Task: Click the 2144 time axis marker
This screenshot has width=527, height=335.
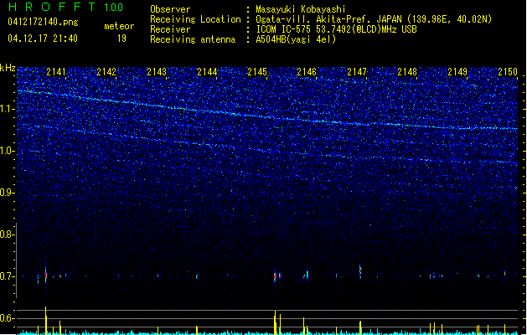Action: point(207,72)
